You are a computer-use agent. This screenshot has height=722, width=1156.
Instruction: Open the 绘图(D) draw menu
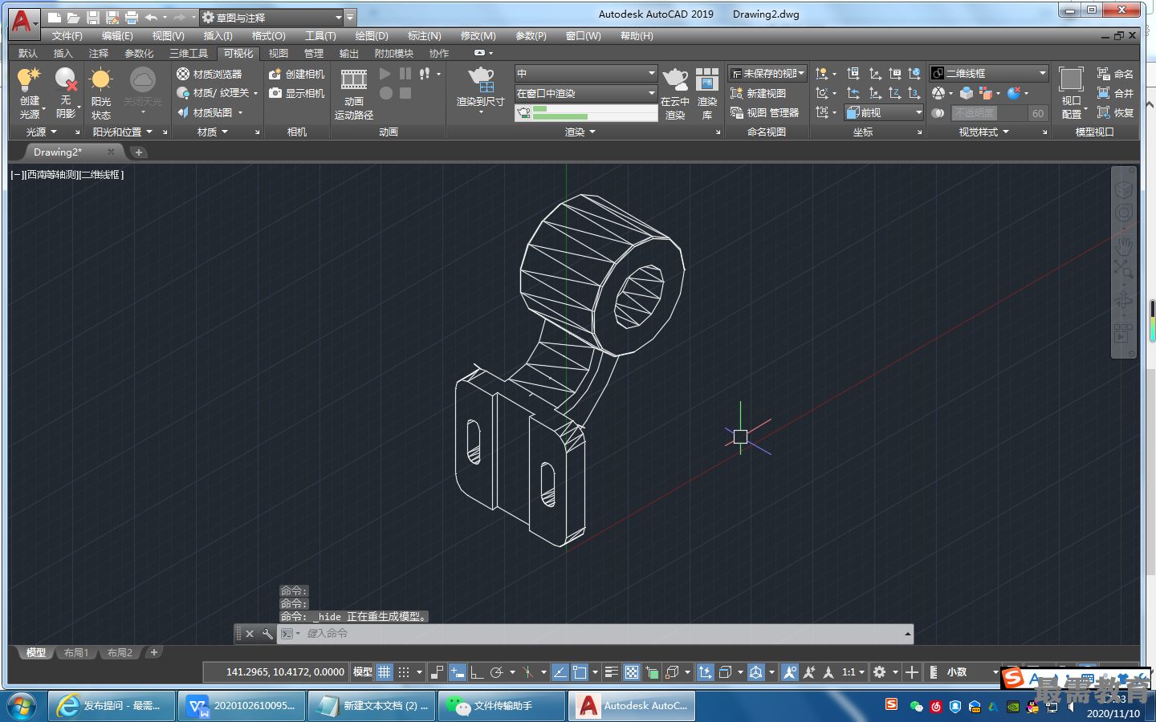(372, 36)
